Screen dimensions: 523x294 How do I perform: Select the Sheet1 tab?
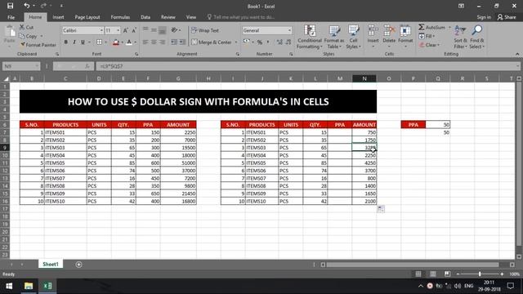click(51, 264)
